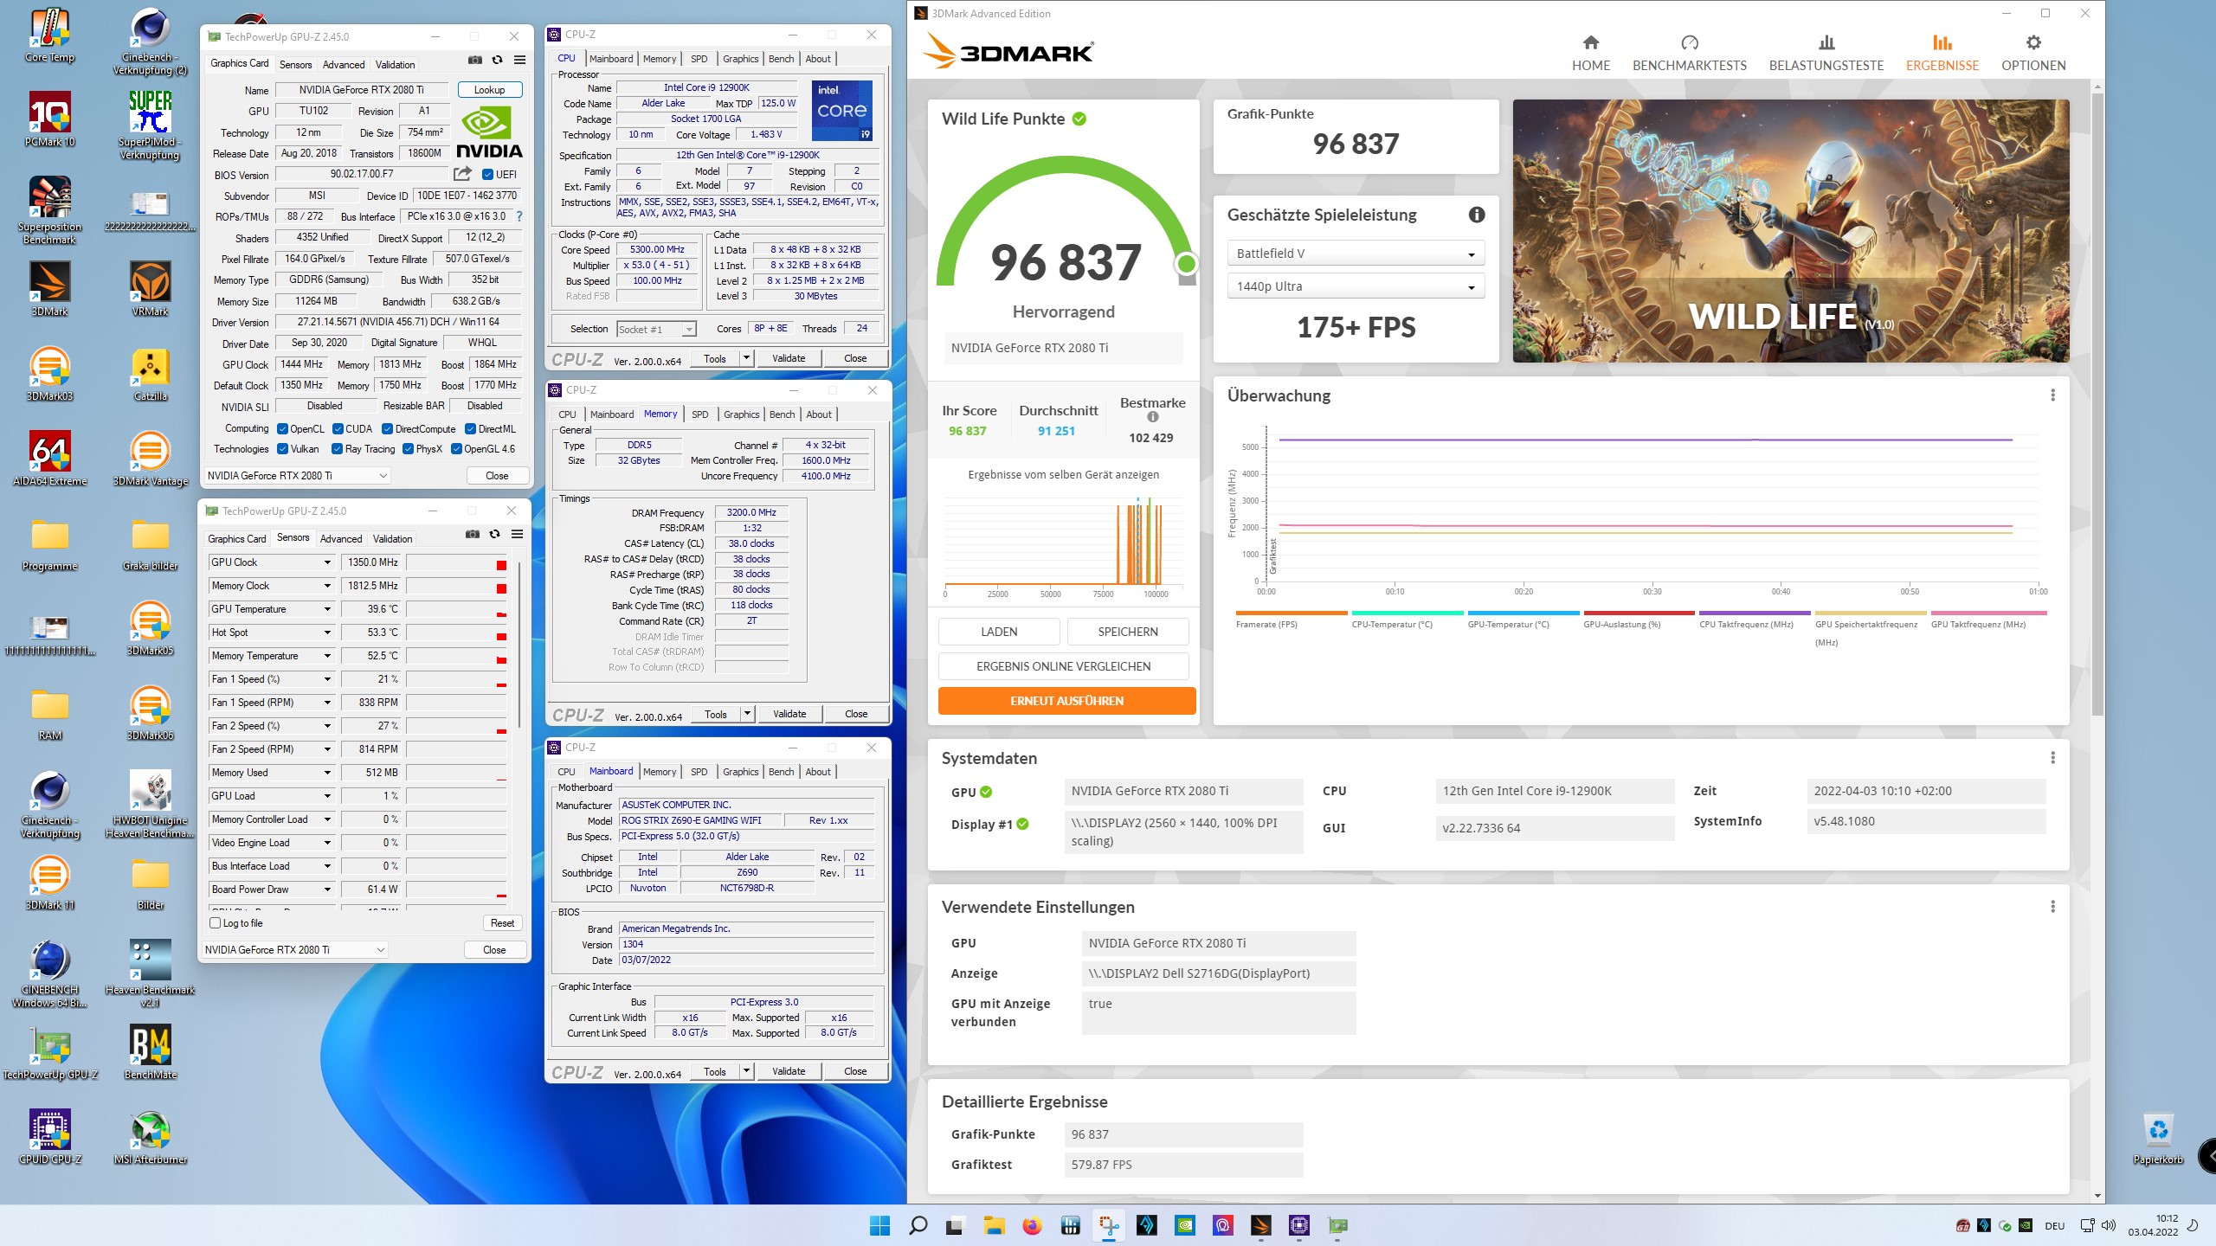
Task: Click the Wild Life benchmark thumbnail image
Action: tap(1790, 231)
